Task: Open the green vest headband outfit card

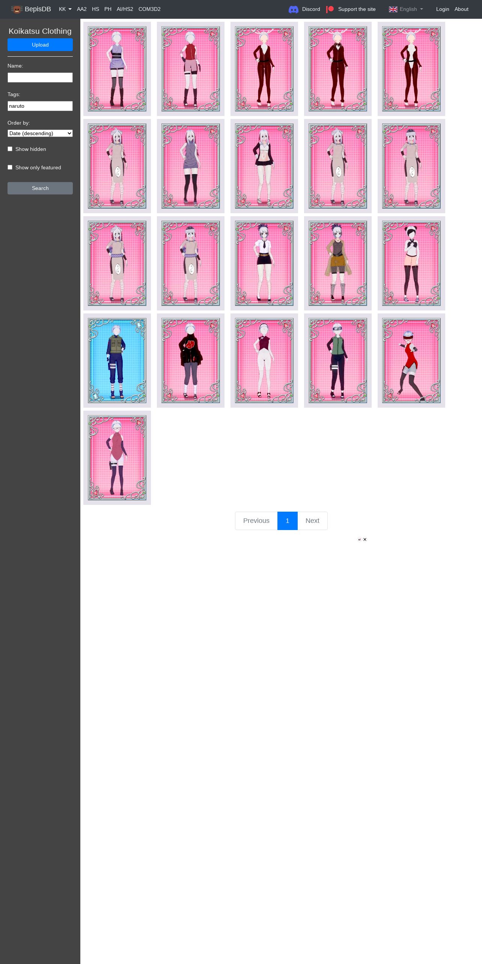Action: [x=338, y=360]
